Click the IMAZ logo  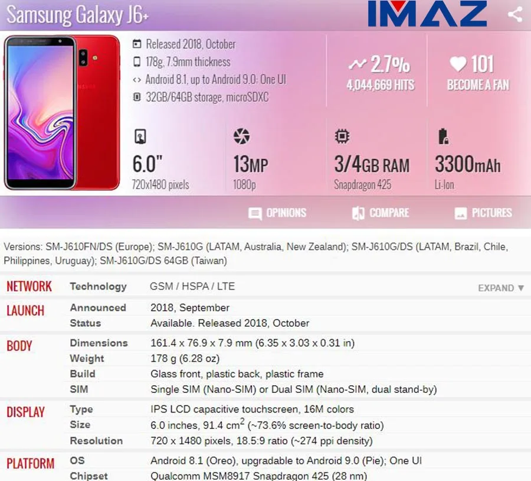(x=427, y=14)
